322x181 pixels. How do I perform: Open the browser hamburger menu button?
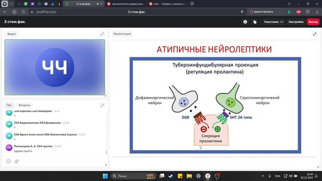tap(289, 4)
